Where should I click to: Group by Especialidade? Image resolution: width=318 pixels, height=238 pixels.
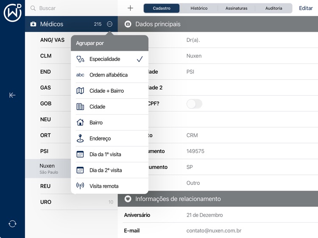coord(109,59)
